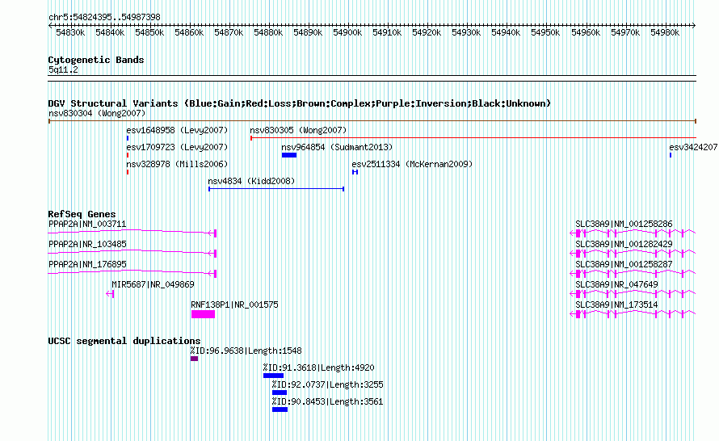
Task: Select the SLC38A9|NR_047649 label
Action: coord(616,284)
